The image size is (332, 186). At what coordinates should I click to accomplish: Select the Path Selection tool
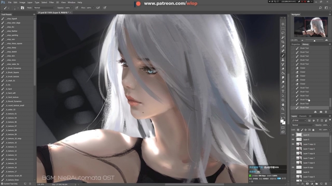click(283, 95)
